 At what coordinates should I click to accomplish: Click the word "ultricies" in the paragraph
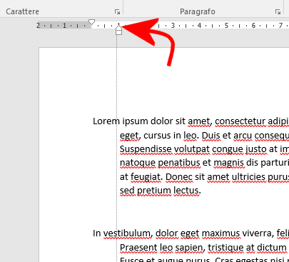point(248,177)
